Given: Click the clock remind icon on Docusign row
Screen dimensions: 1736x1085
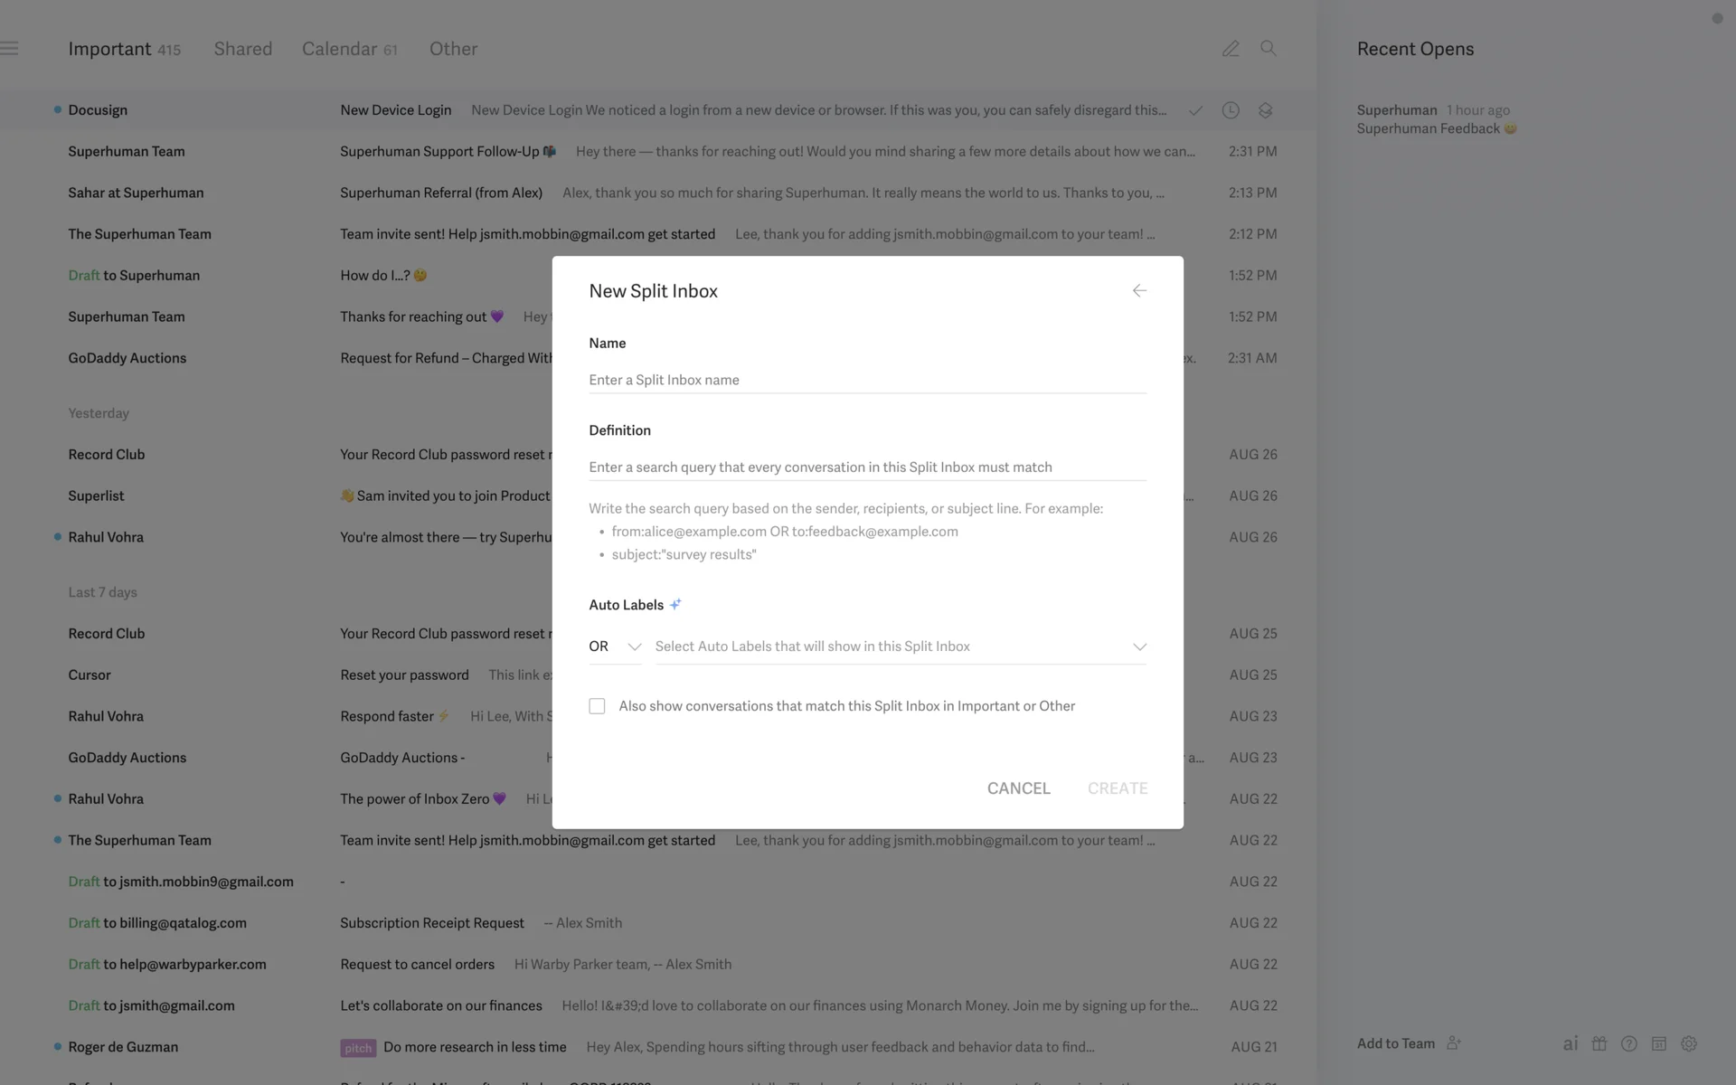Looking at the screenshot, I should [1231, 110].
